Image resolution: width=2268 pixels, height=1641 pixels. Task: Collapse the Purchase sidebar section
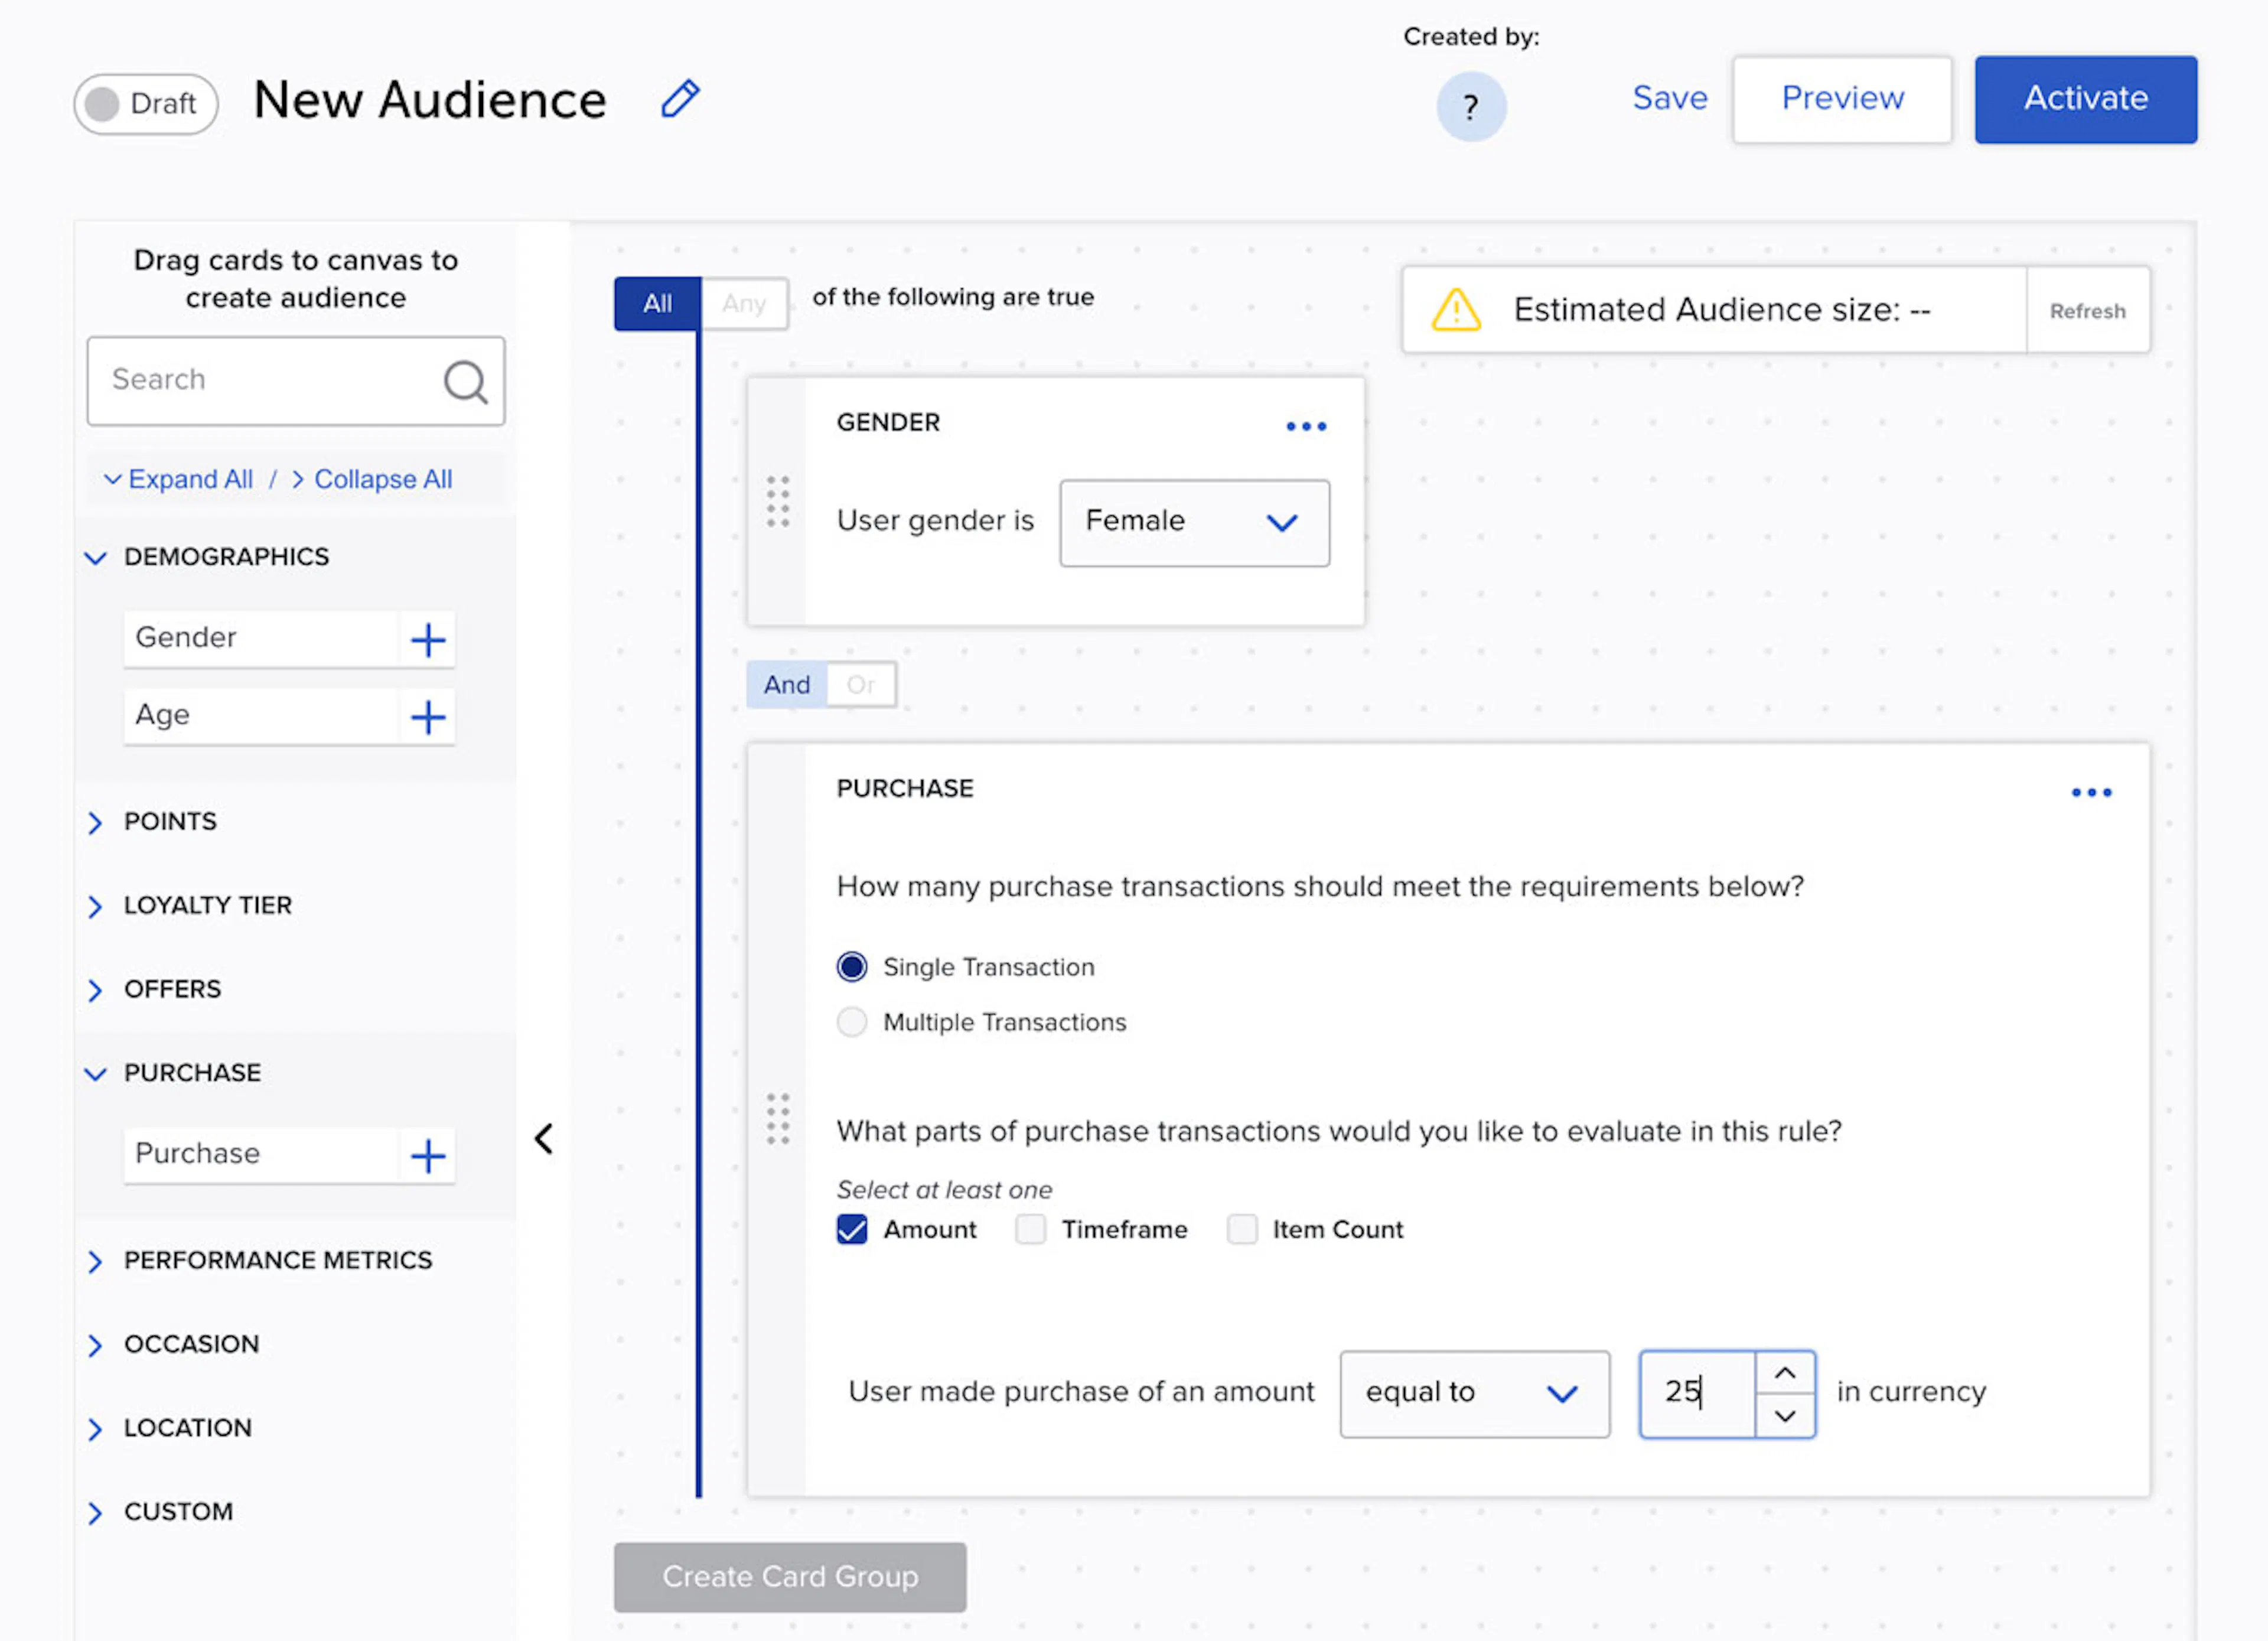[x=95, y=1074]
